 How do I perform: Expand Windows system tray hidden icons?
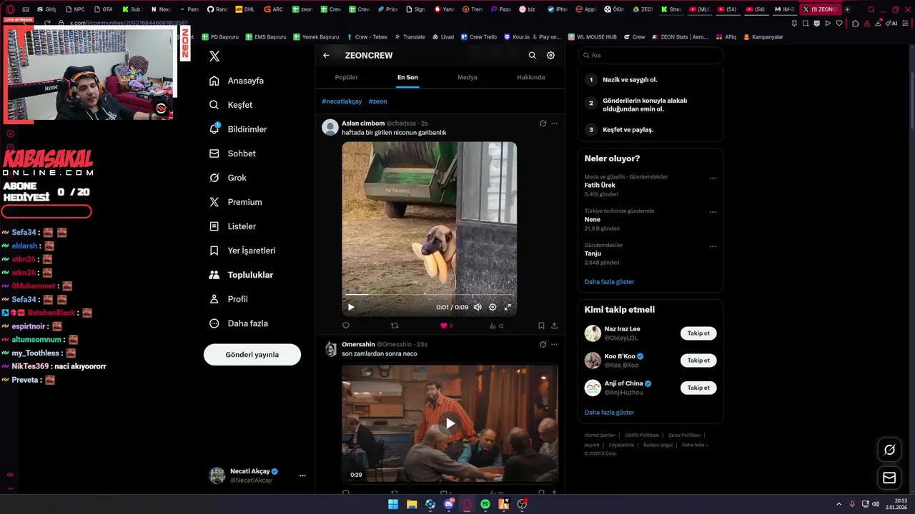[x=839, y=504]
